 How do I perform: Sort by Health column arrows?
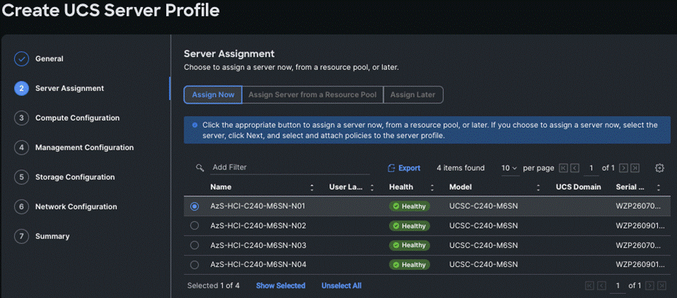point(432,187)
